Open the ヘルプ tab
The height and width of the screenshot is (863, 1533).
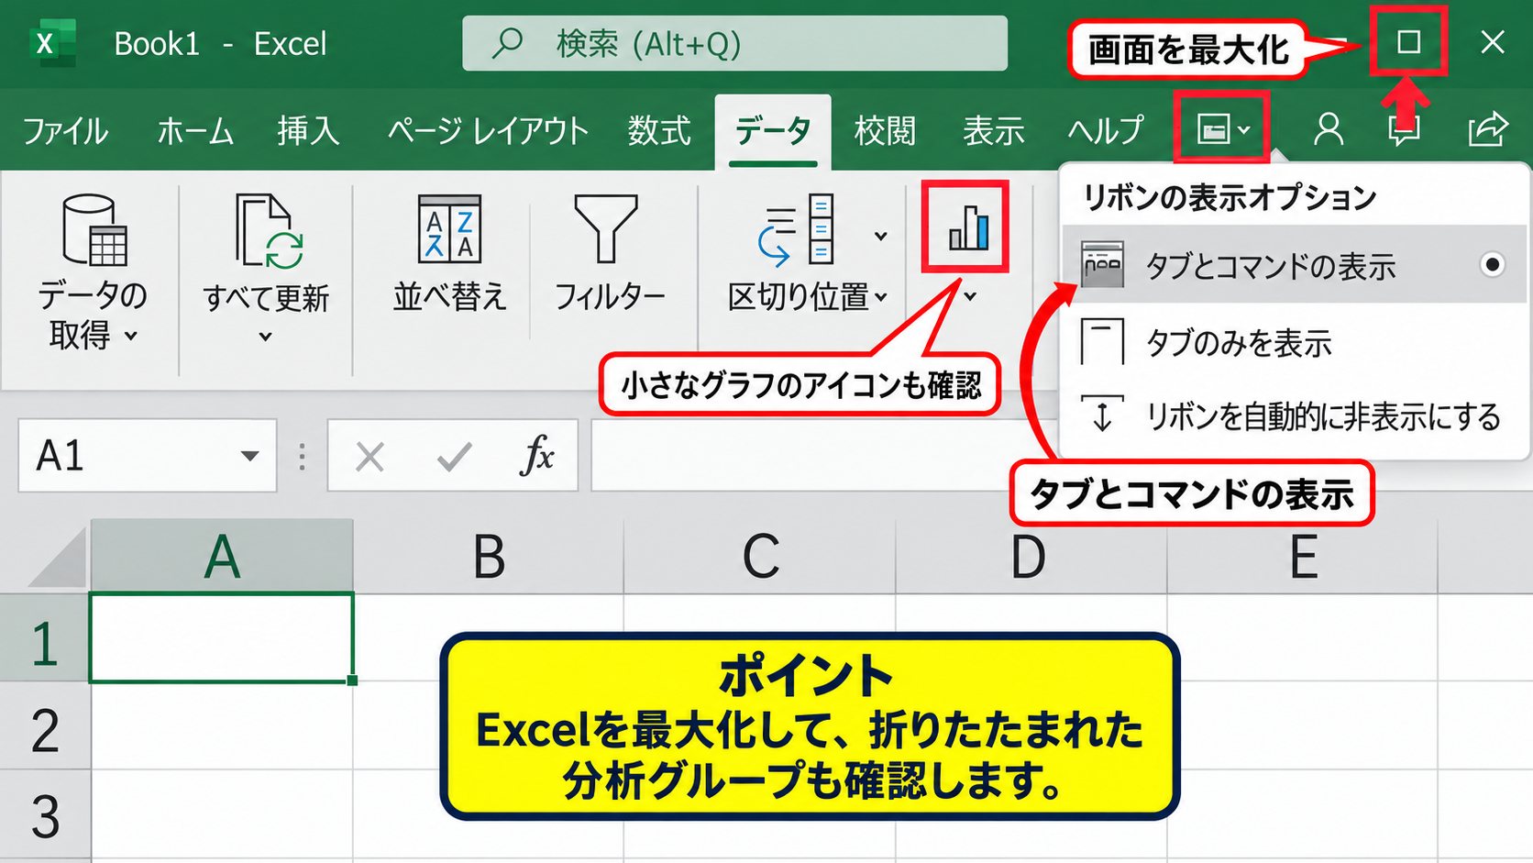tap(1106, 131)
